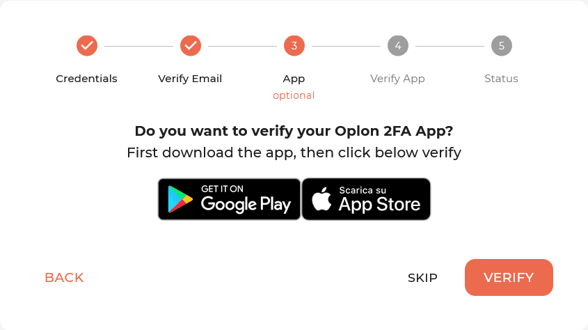
Task: Open the Apple App Store badge
Action: 367,199
